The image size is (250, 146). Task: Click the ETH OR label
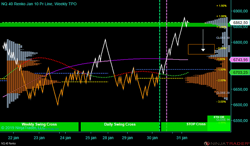(219, 117)
